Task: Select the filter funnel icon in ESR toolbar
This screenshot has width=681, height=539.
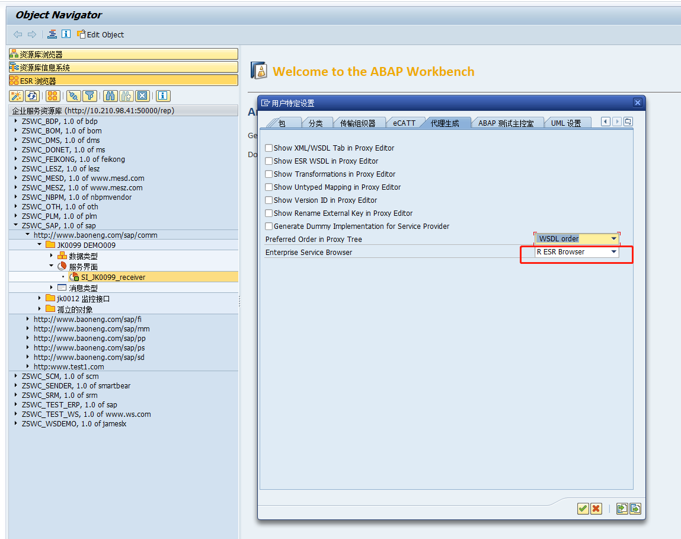Action: tap(89, 95)
